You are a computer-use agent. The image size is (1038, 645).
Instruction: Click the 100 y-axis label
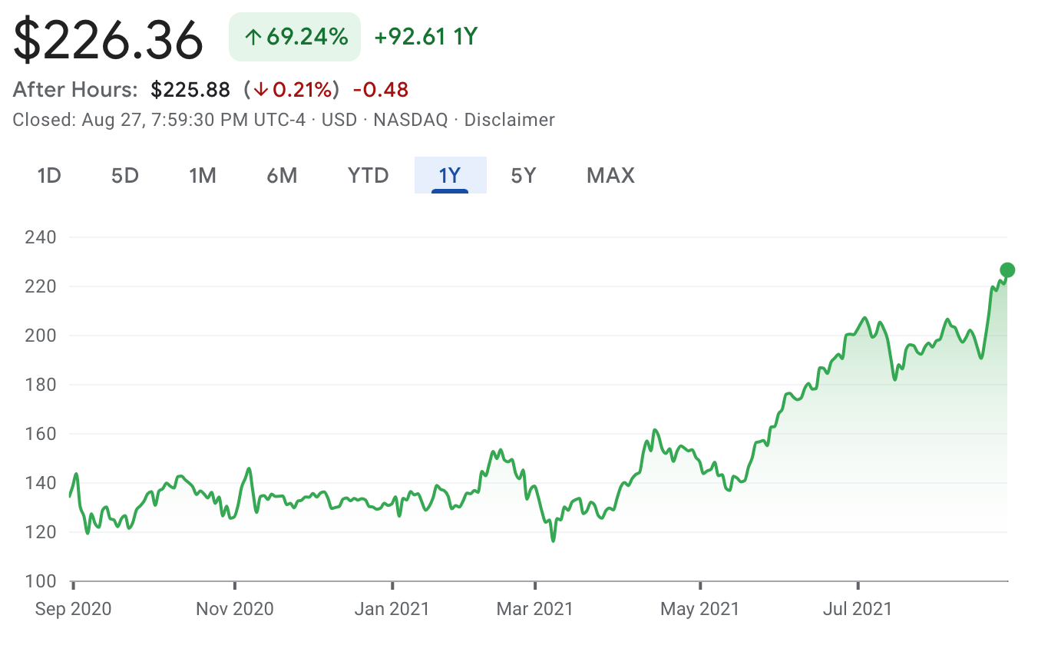tap(41, 581)
